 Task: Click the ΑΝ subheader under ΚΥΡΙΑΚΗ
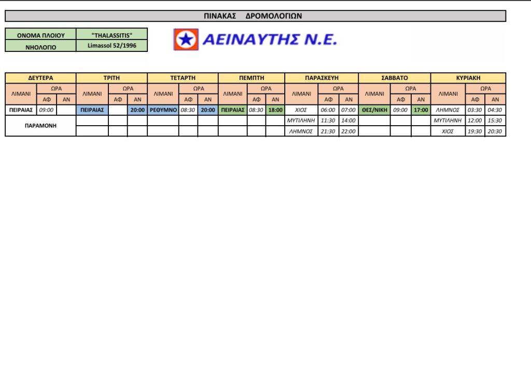[495, 99]
